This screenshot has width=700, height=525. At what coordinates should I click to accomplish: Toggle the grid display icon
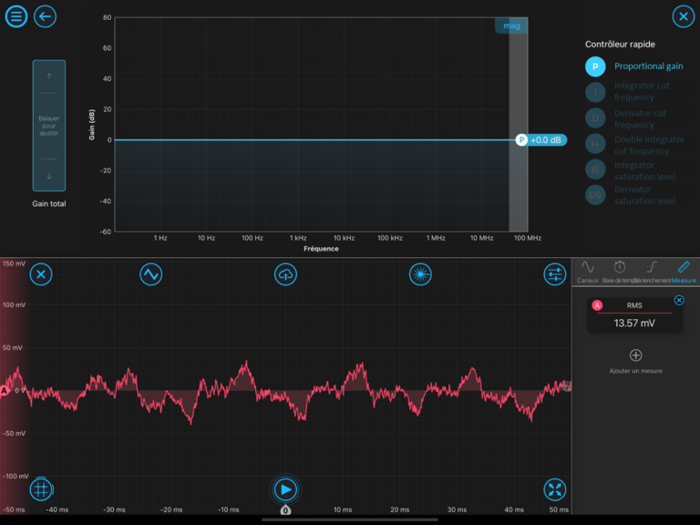40,489
